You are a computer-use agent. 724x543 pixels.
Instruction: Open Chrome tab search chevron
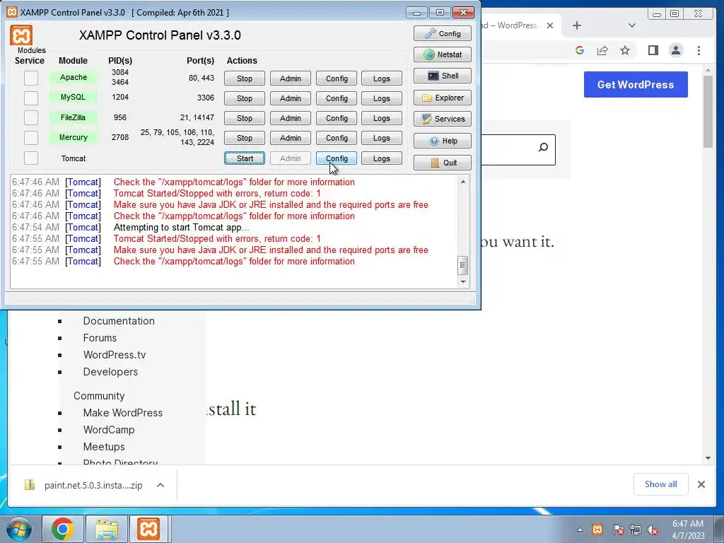(x=632, y=25)
